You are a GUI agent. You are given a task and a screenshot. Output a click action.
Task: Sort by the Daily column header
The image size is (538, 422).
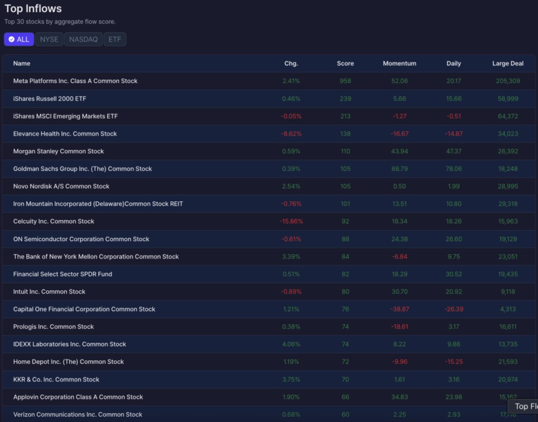[453, 64]
